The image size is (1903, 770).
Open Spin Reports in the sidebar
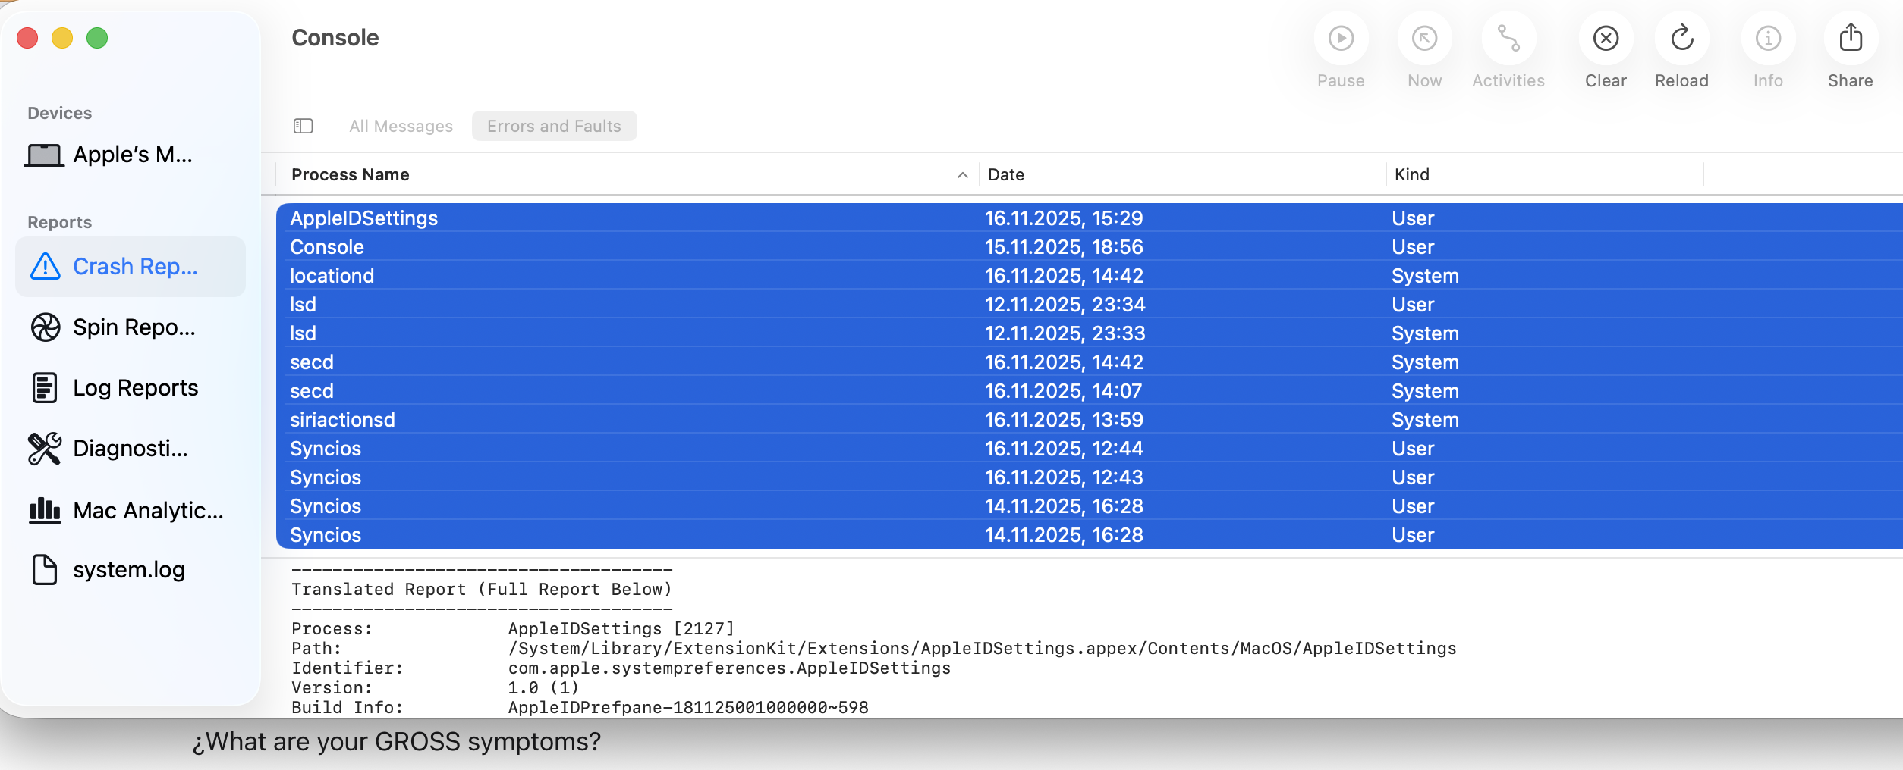[131, 327]
